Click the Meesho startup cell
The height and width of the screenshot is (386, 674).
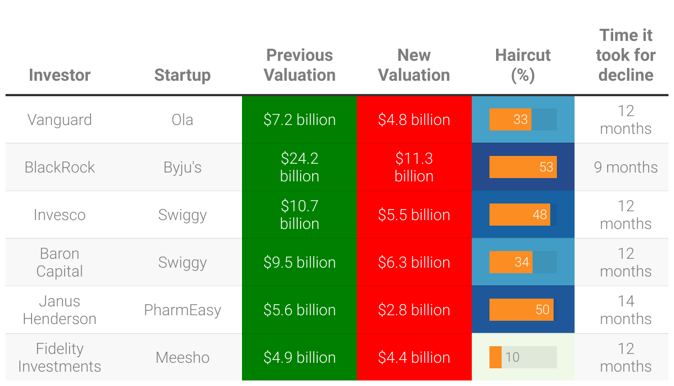coord(182,357)
